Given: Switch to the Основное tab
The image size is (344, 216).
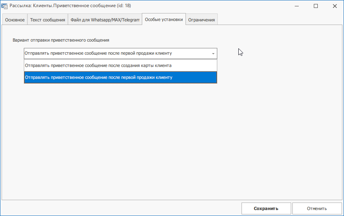Looking at the screenshot, I should [15, 20].
